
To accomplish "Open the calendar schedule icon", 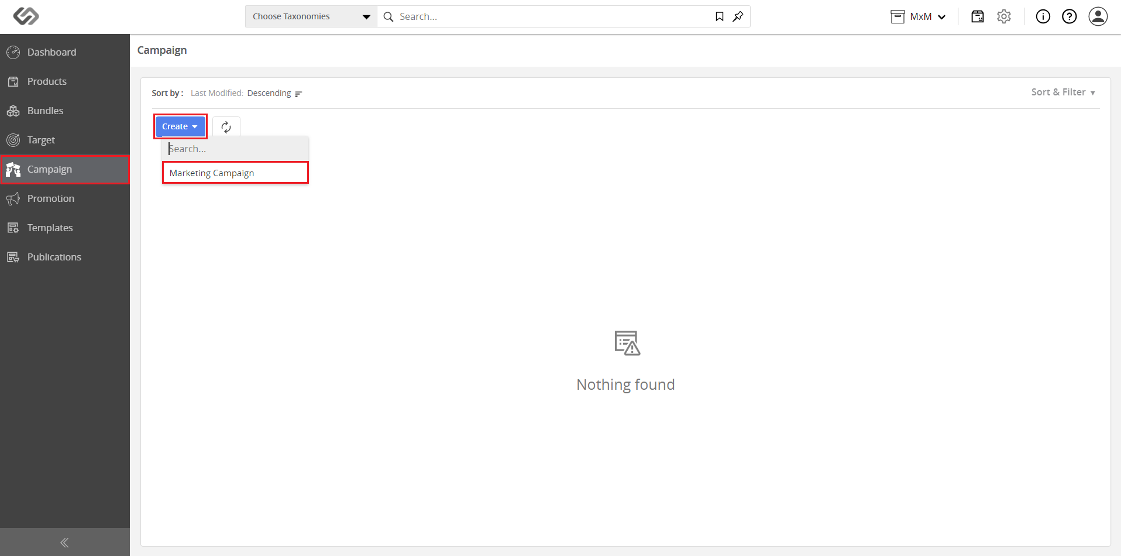I will 978,16.
